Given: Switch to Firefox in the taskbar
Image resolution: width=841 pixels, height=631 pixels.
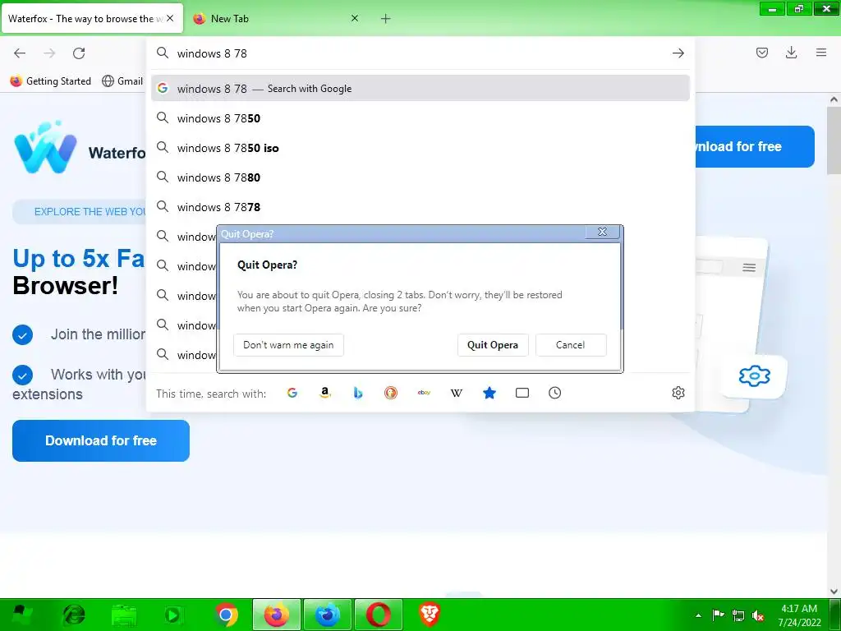Looking at the screenshot, I should click(x=277, y=615).
